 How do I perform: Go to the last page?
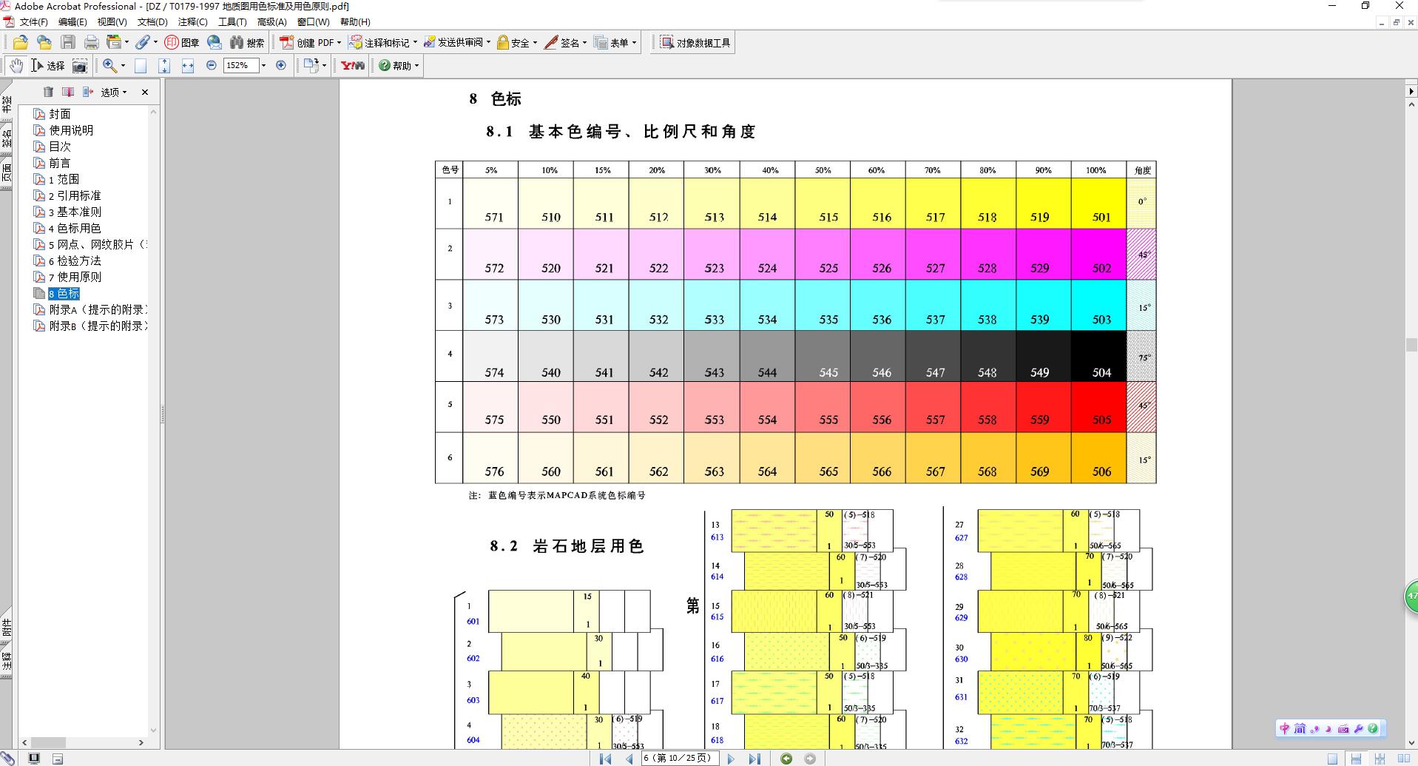(754, 759)
